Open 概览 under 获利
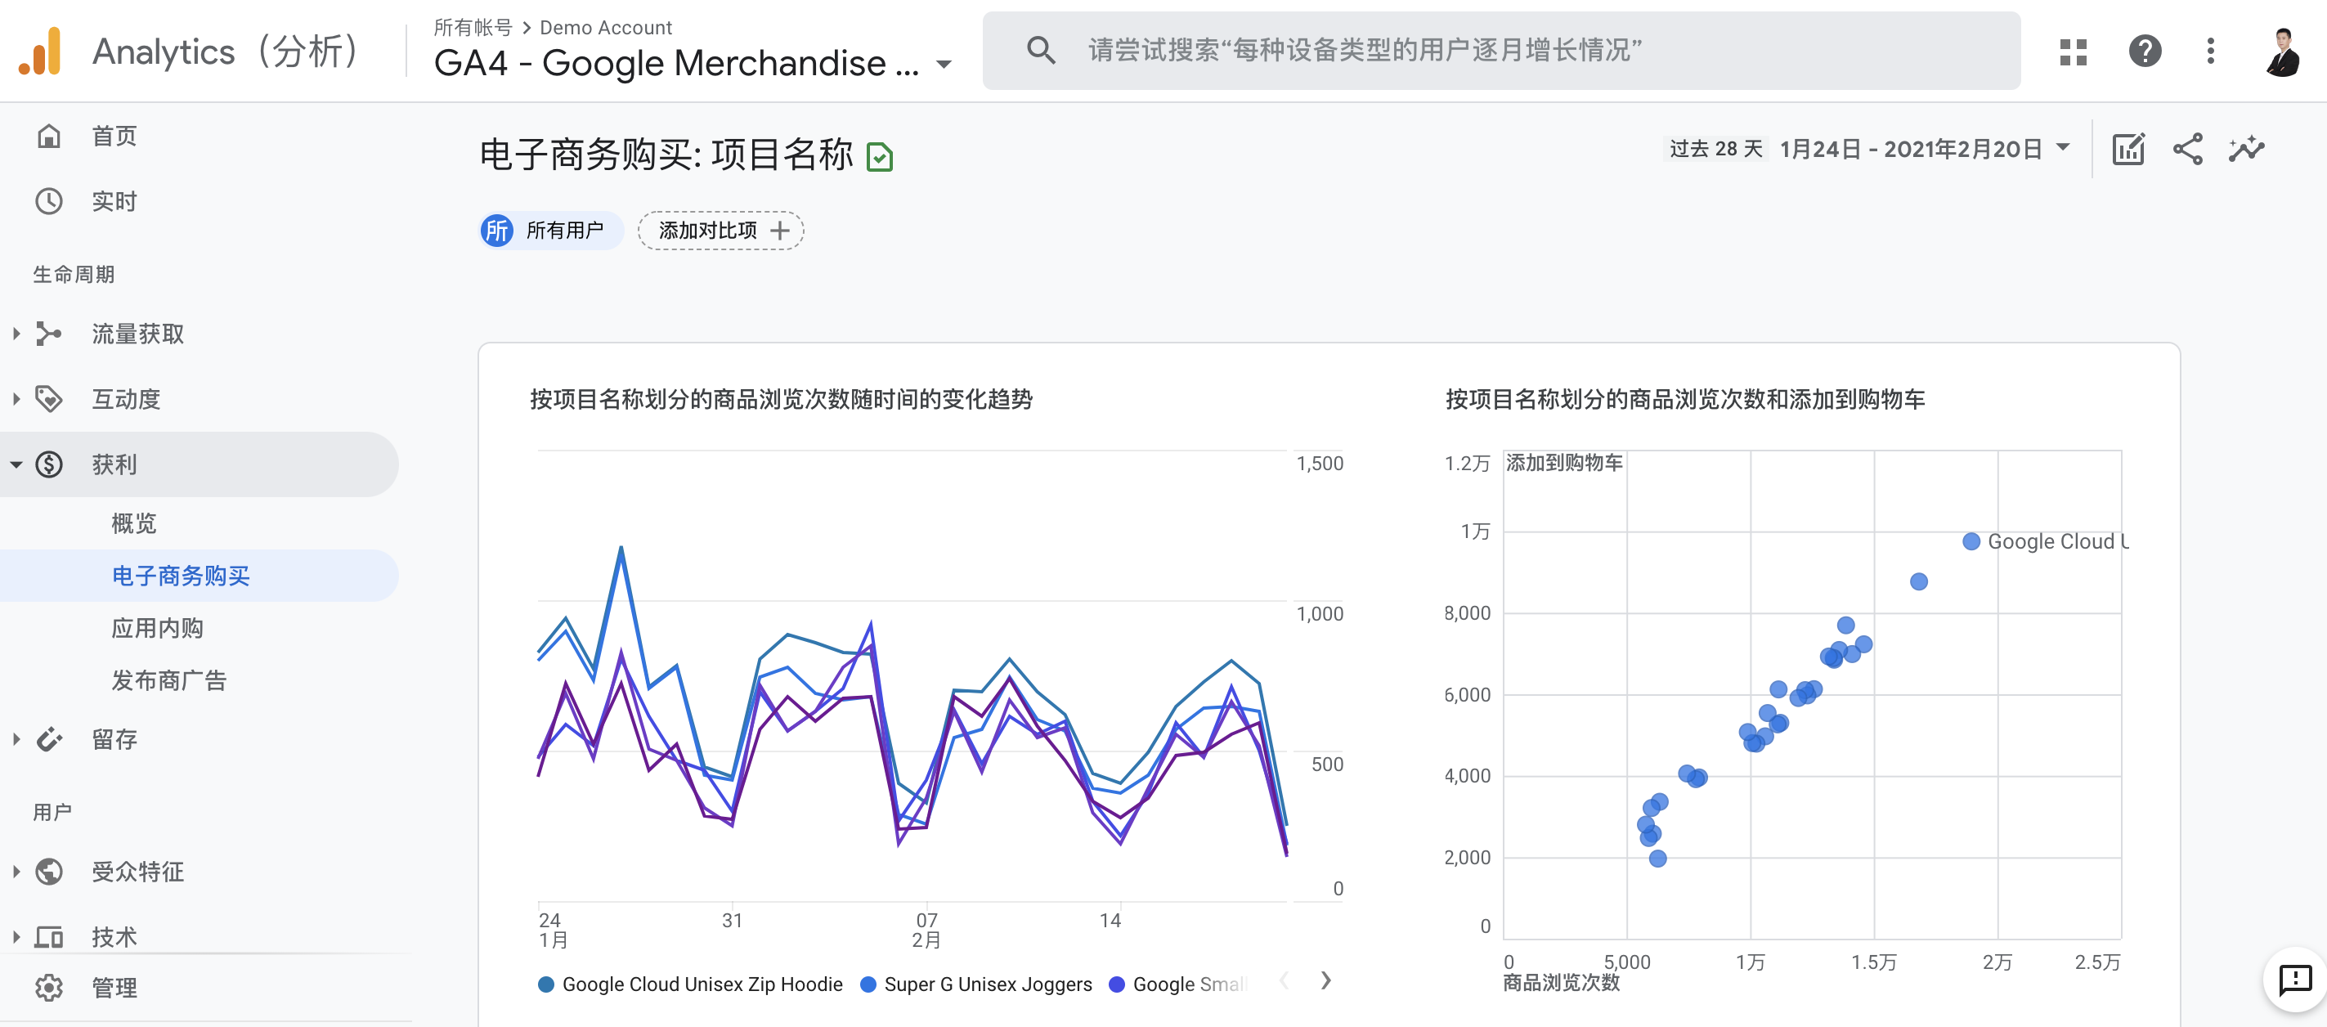The image size is (2327, 1027). (x=134, y=523)
